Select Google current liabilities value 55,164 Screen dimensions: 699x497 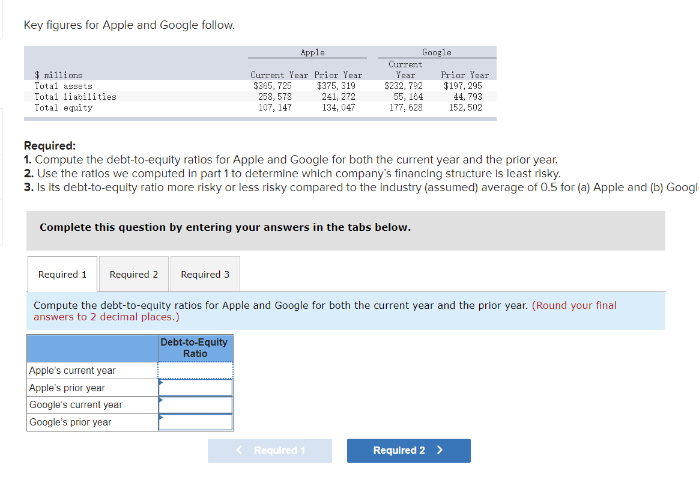pos(408,96)
